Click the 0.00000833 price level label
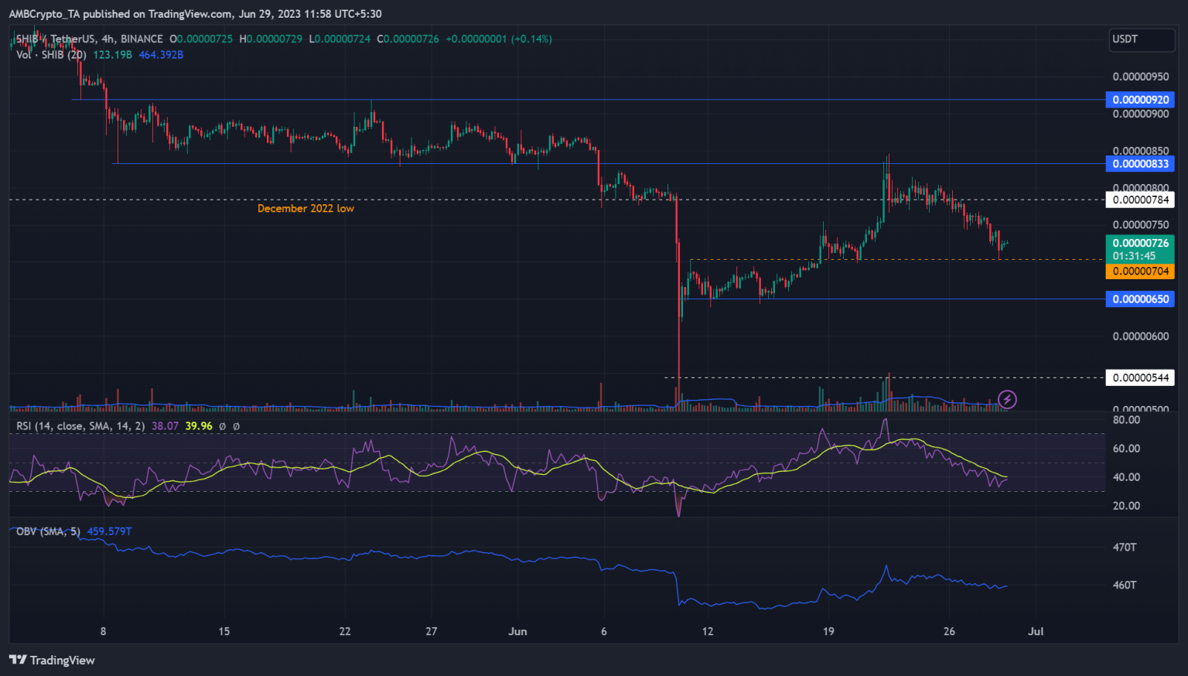 point(1139,163)
